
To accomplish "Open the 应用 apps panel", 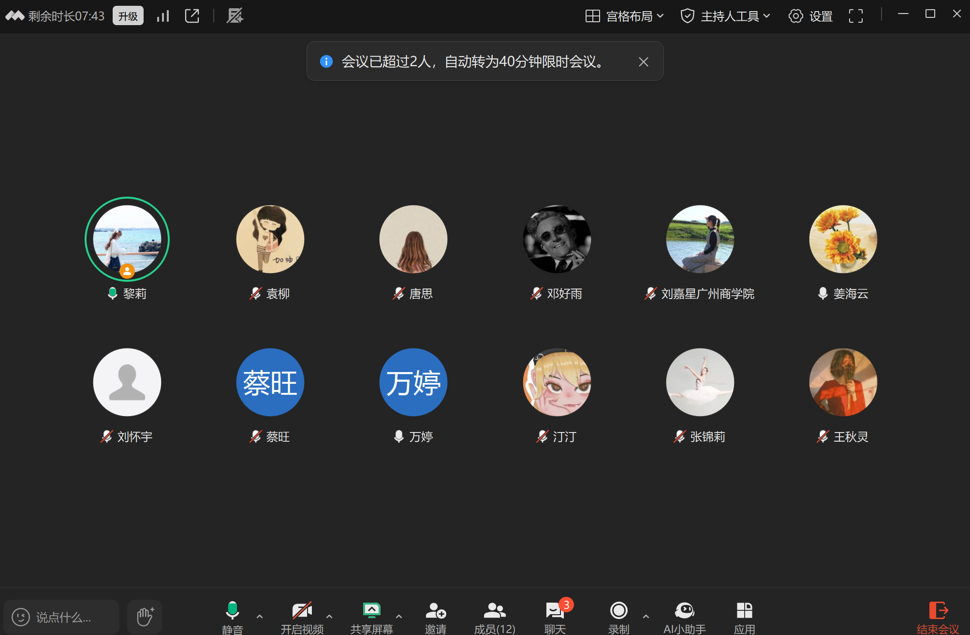I will (x=744, y=614).
